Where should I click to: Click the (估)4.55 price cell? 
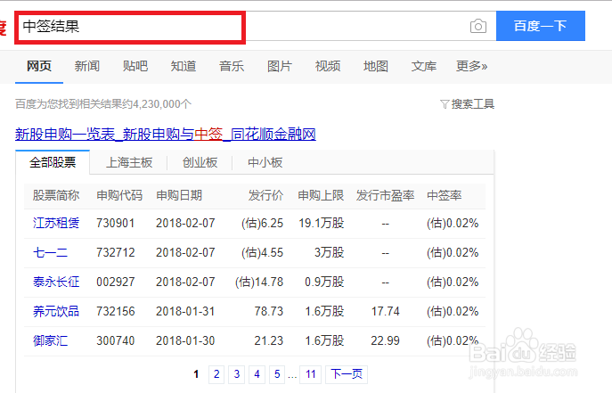[262, 252]
